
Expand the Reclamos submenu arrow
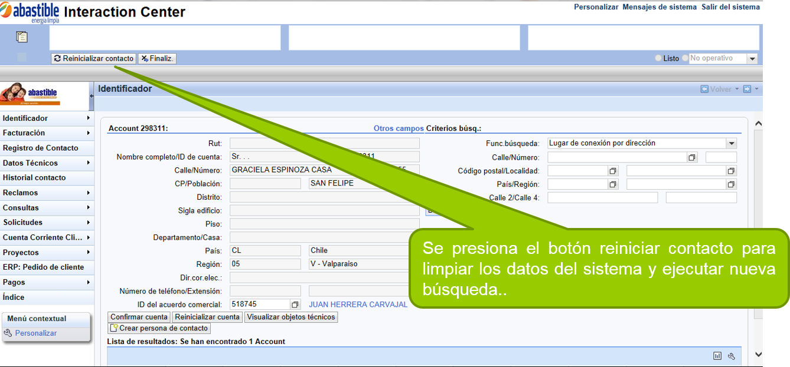(88, 193)
